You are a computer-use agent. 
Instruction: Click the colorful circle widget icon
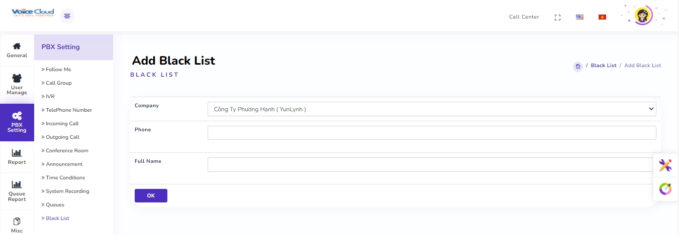click(665, 189)
